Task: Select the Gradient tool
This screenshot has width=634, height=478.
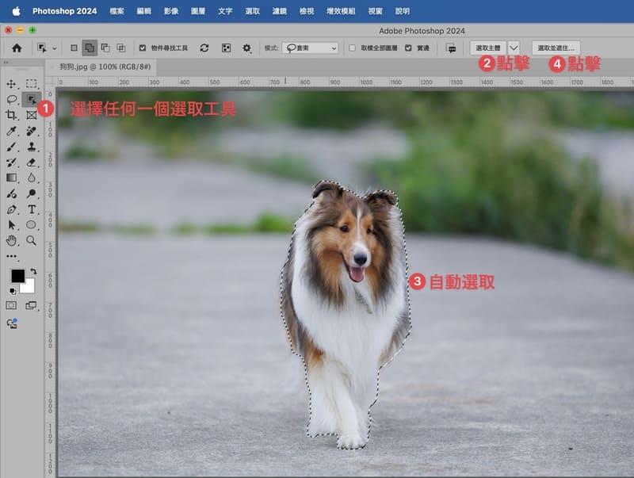Action: (11, 178)
